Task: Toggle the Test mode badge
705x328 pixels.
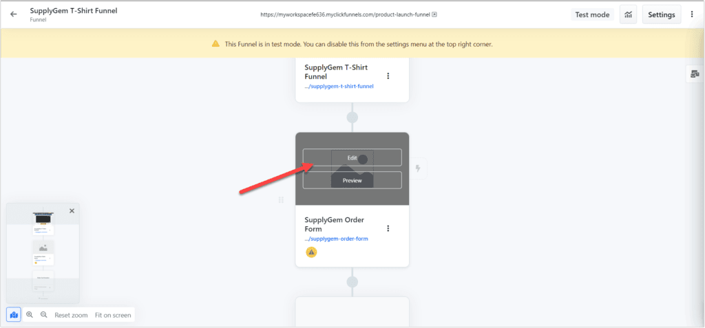Action: tap(592, 15)
